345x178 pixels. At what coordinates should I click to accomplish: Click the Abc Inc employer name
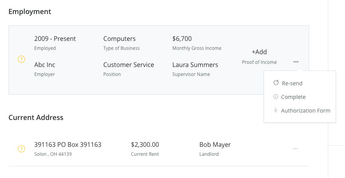(x=45, y=65)
